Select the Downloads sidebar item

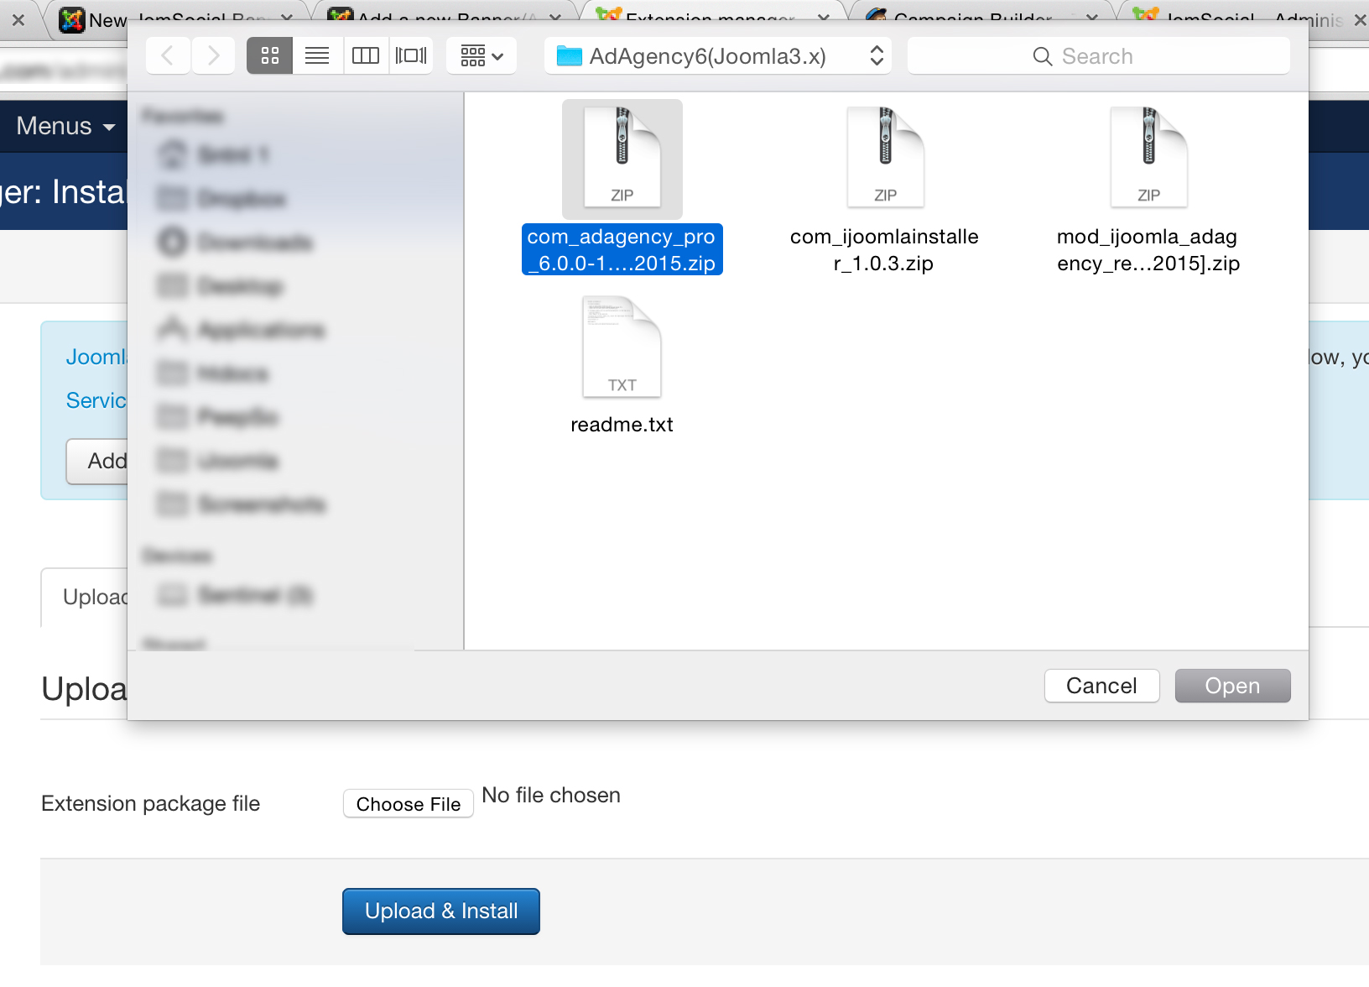(235, 243)
